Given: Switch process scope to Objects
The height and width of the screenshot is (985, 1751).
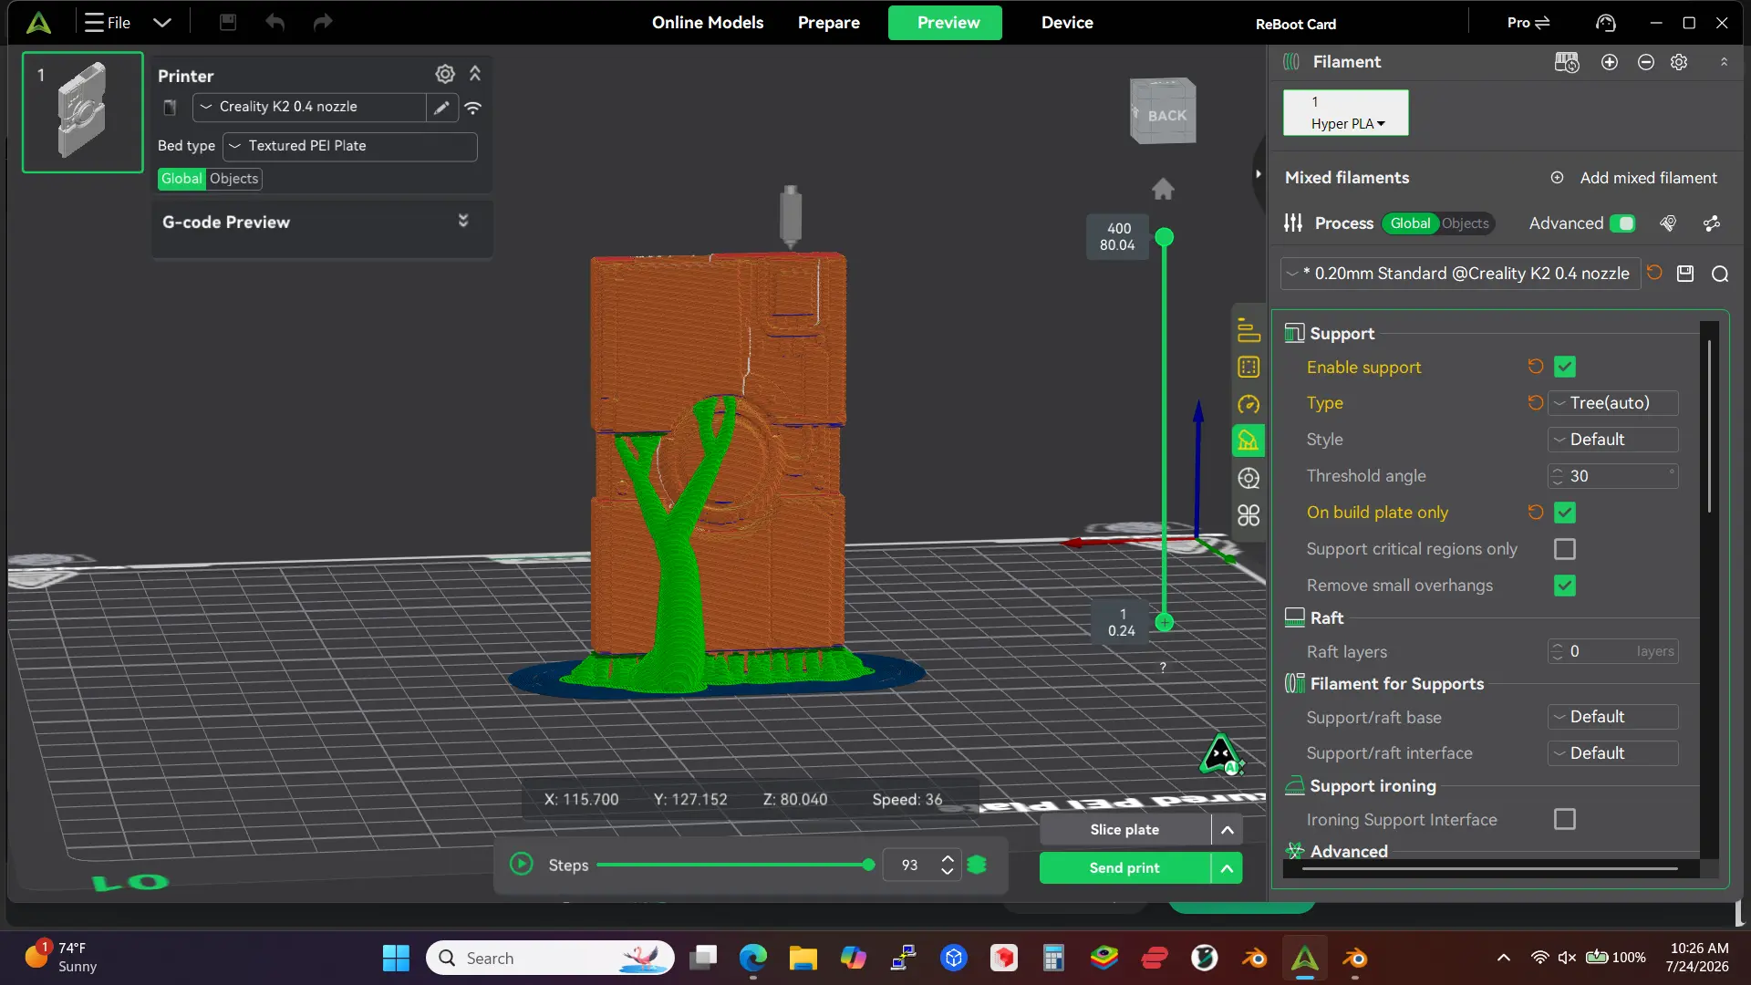Looking at the screenshot, I should pyautogui.click(x=1465, y=223).
